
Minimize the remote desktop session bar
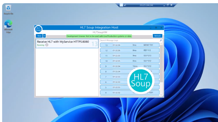[164, 5]
